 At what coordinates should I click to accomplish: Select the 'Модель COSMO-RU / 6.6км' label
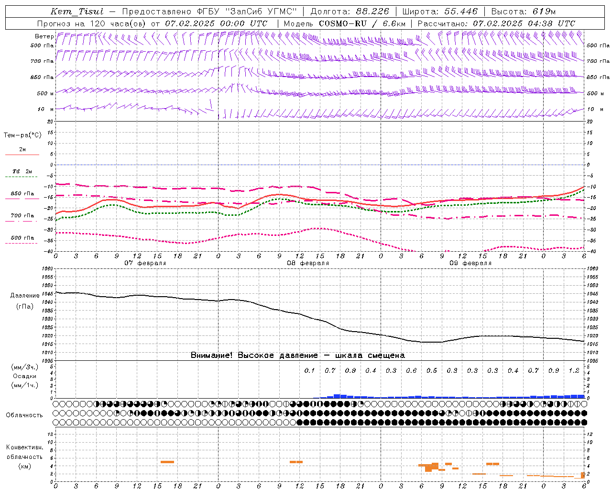(344, 23)
